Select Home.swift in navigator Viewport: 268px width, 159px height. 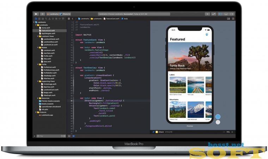click(45, 28)
